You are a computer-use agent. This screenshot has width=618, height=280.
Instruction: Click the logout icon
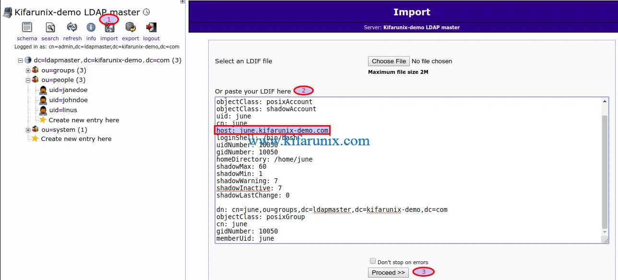click(151, 26)
